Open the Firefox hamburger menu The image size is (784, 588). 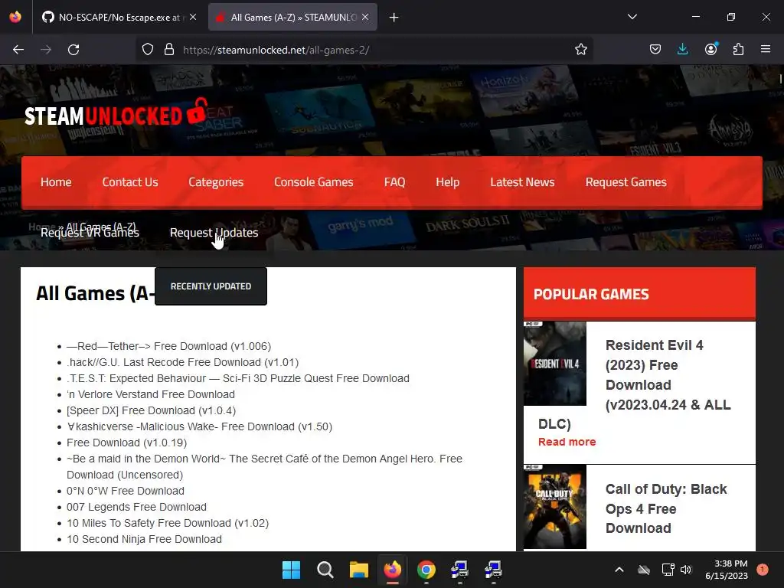click(x=766, y=49)
